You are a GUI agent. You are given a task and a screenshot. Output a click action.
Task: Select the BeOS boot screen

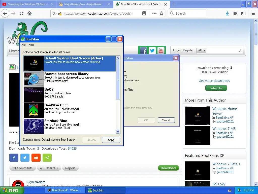(x=70, y=95)
